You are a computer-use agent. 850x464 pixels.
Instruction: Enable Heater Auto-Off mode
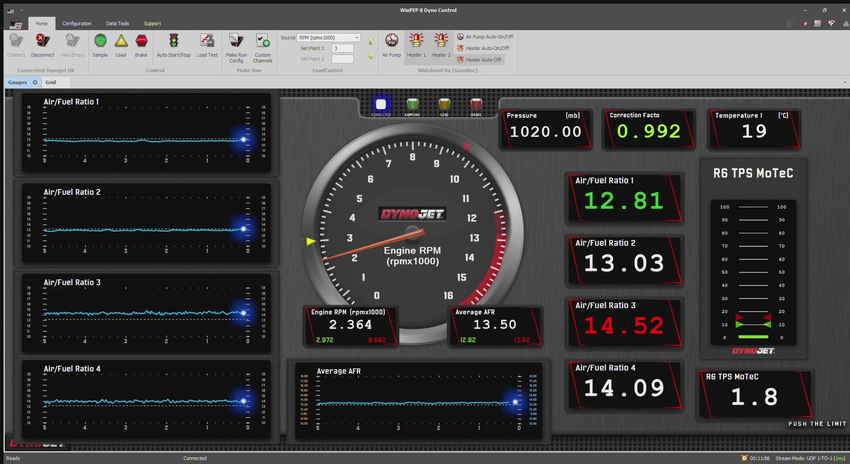(479, 59)
